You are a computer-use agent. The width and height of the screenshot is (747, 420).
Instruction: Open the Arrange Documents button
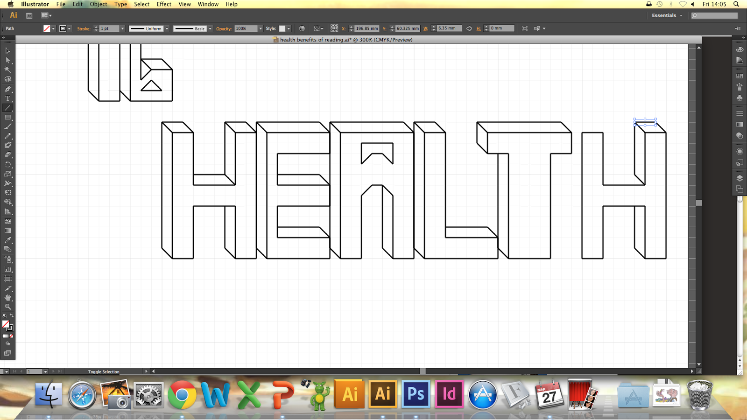[x=46, y=15]
